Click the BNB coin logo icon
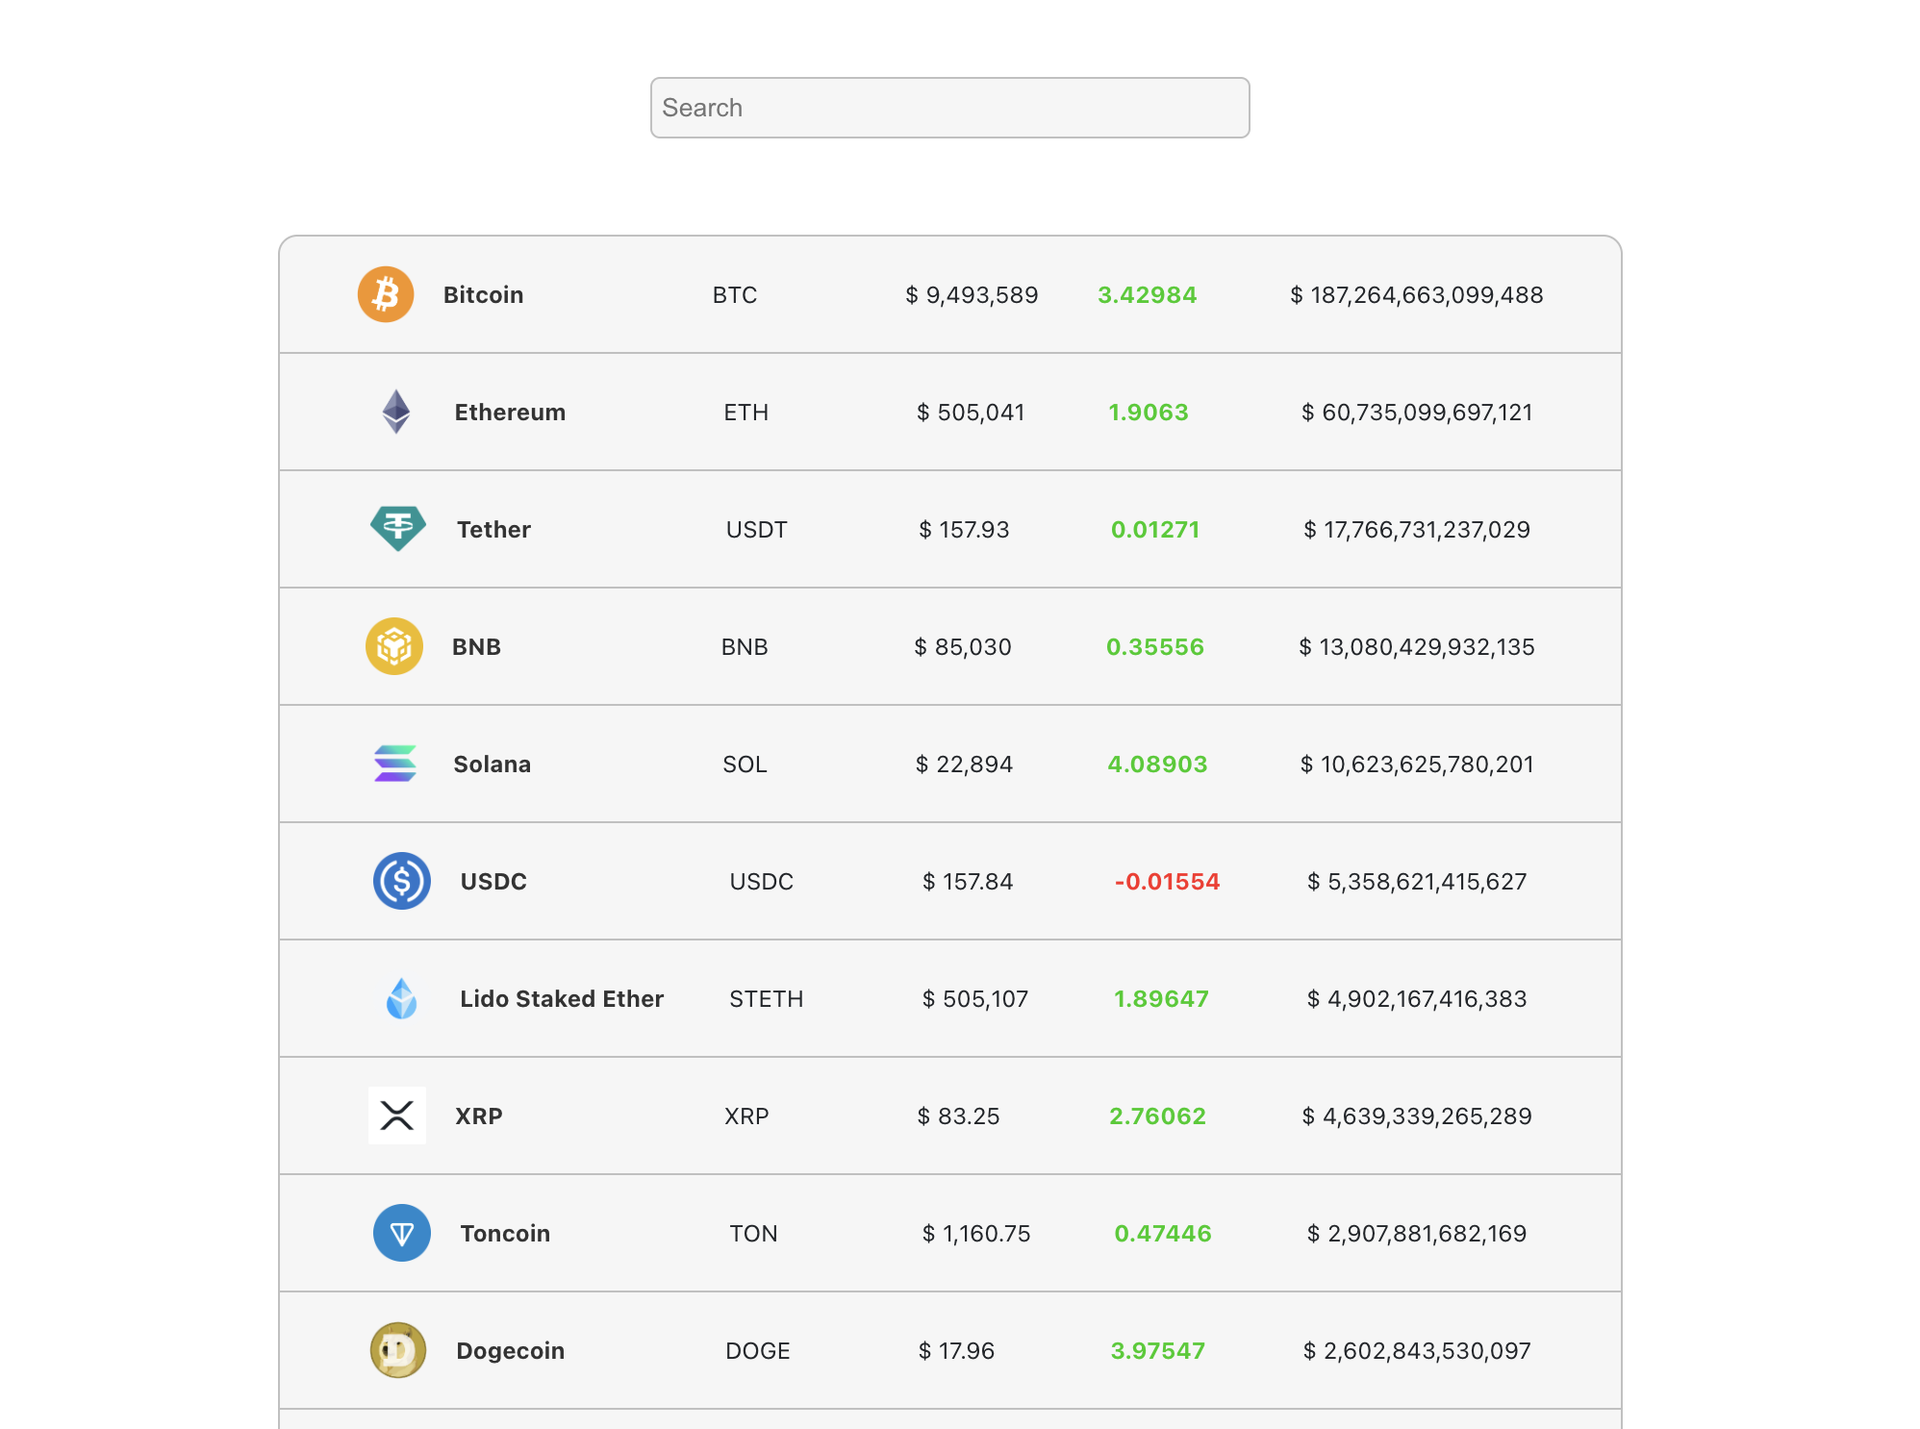This screenshot has width=1920, height=1429. (x=394, y=646)
